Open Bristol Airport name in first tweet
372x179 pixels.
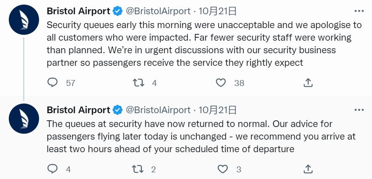79,11
